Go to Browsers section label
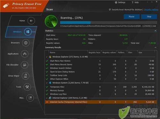The width and height of the screenshot is (160, 119). [x=15, y=43]
